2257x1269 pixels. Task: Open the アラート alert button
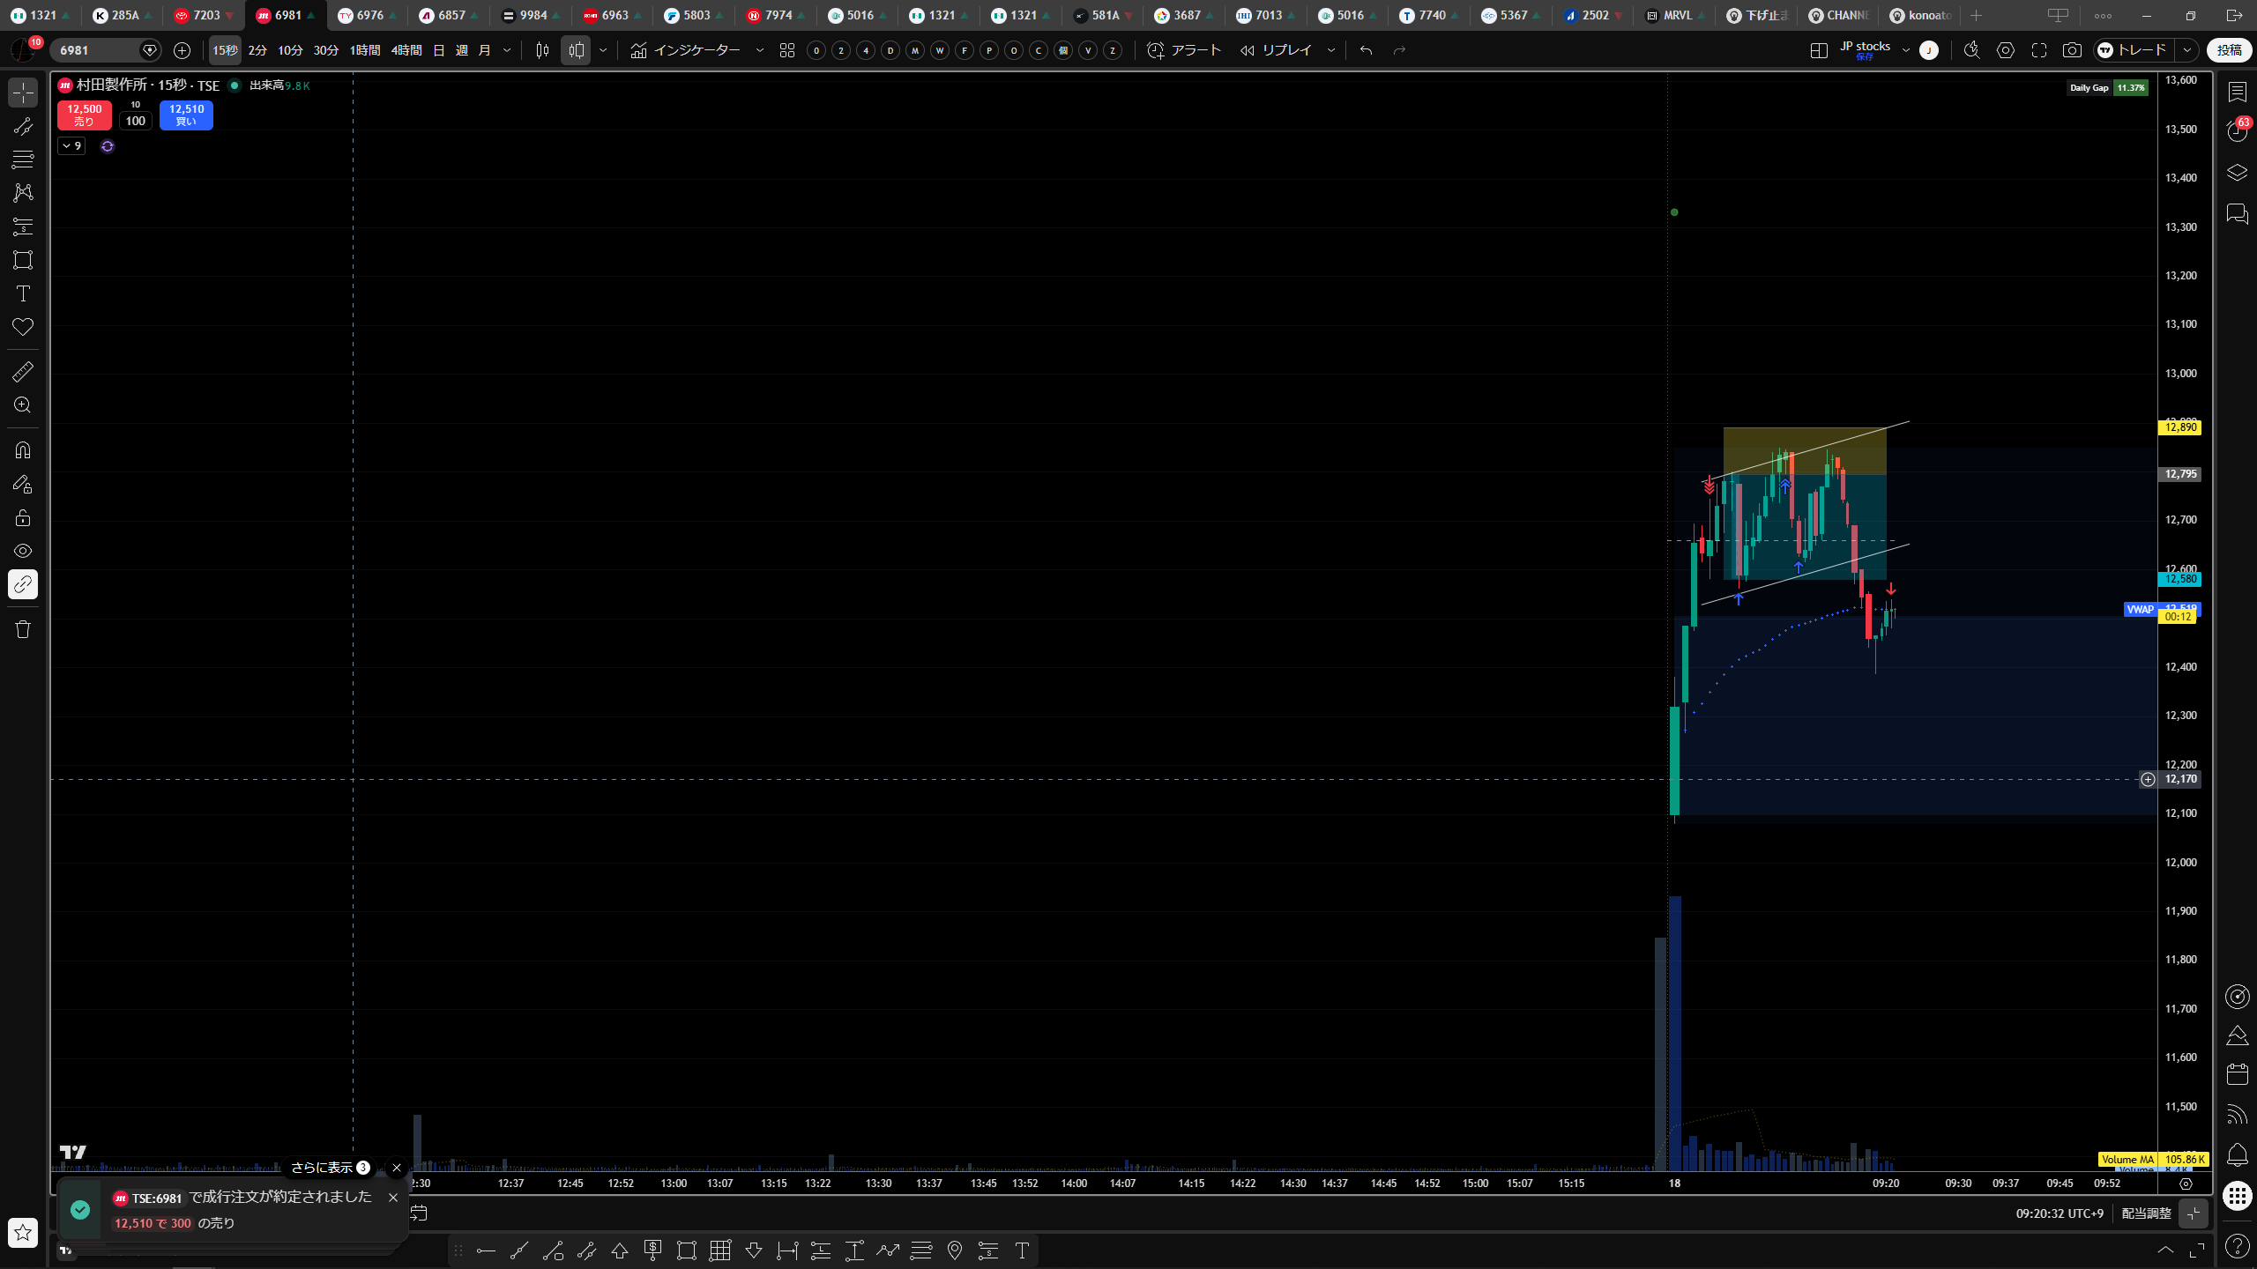tap(1184, 51)
